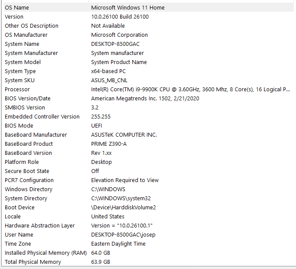296x269 pixels.
Task: Click the System Name label
Action: [22, 44]
